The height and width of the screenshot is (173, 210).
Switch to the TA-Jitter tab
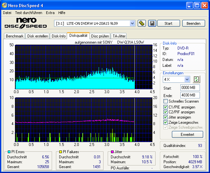[119, 36]
